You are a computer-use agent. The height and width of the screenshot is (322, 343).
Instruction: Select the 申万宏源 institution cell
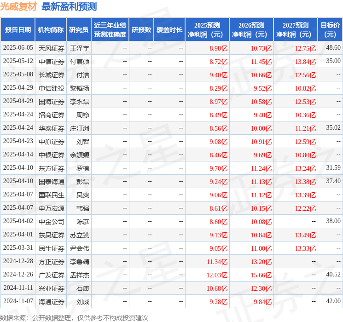click(x=52, y=208)
